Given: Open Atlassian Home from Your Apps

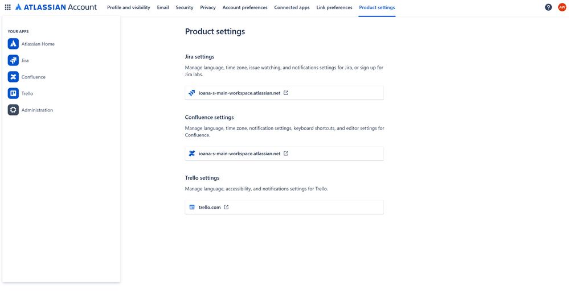Looking at the screenshot, I should pyautogui.click(x=38, y=44).
